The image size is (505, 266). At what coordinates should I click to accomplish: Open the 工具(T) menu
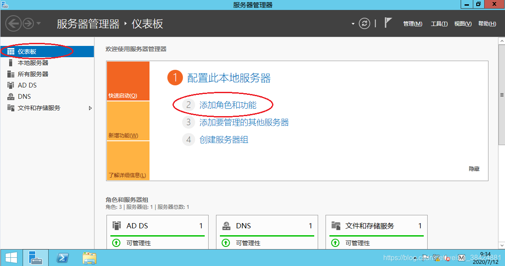pos(439,24)
